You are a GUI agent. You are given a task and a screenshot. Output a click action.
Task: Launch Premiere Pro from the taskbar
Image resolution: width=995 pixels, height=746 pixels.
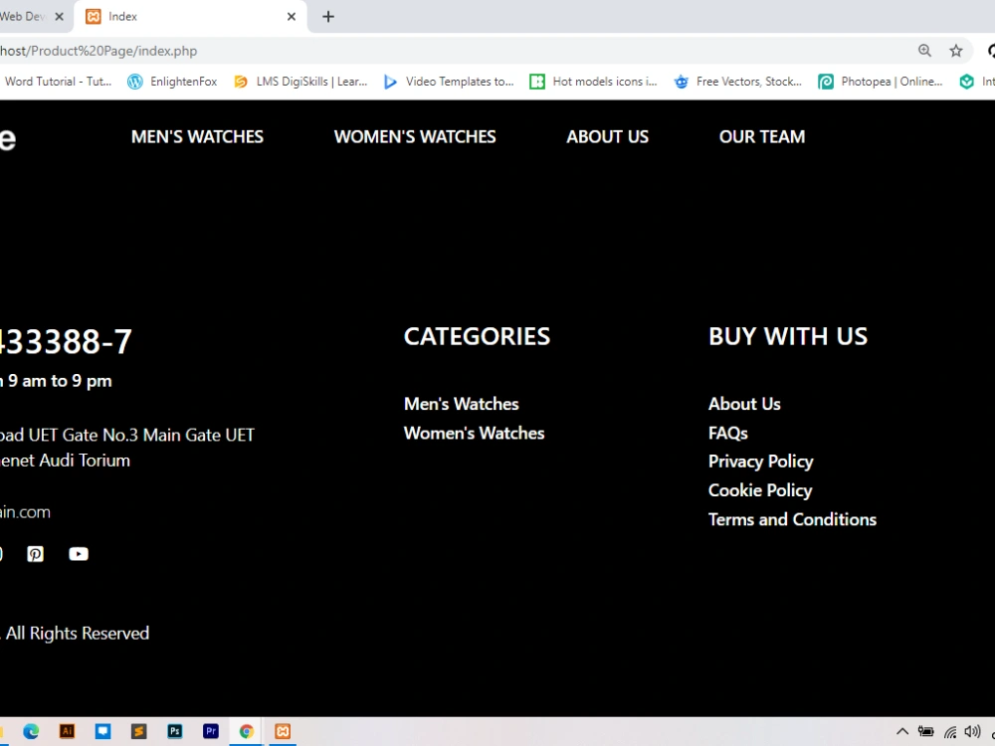[x=211, y=731]
